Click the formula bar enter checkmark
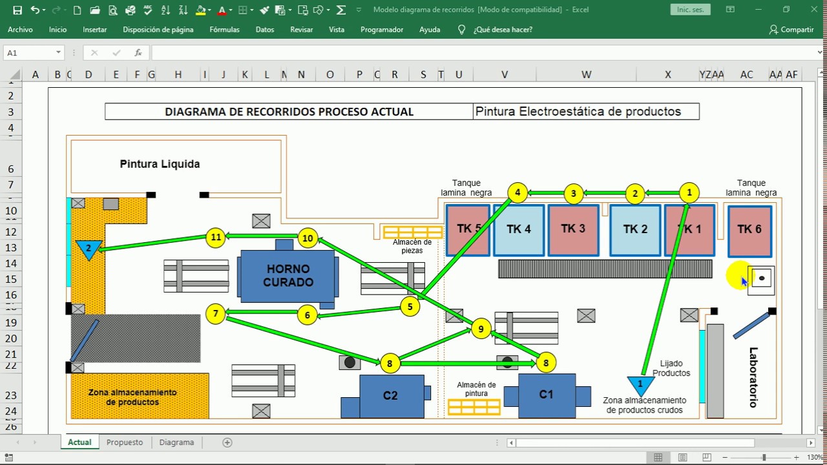Screen dimensions: 827x465 point(116,53)
